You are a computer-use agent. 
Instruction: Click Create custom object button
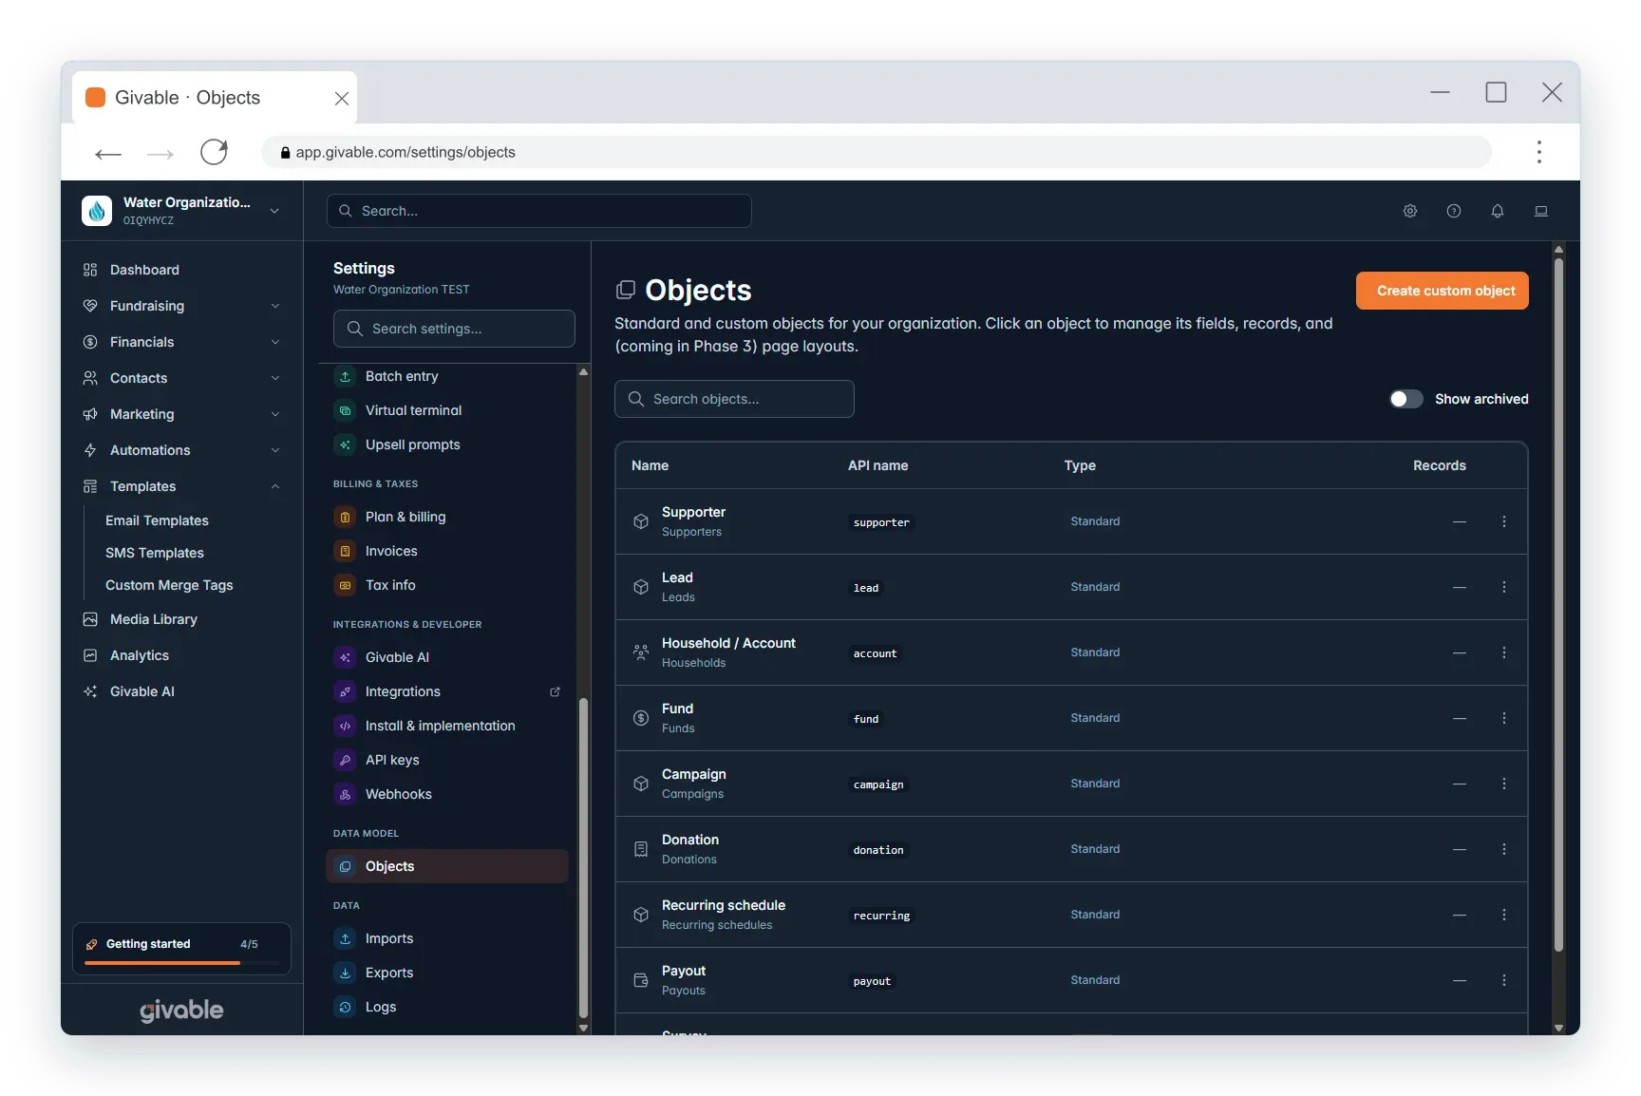click(x=1443, y=291)
